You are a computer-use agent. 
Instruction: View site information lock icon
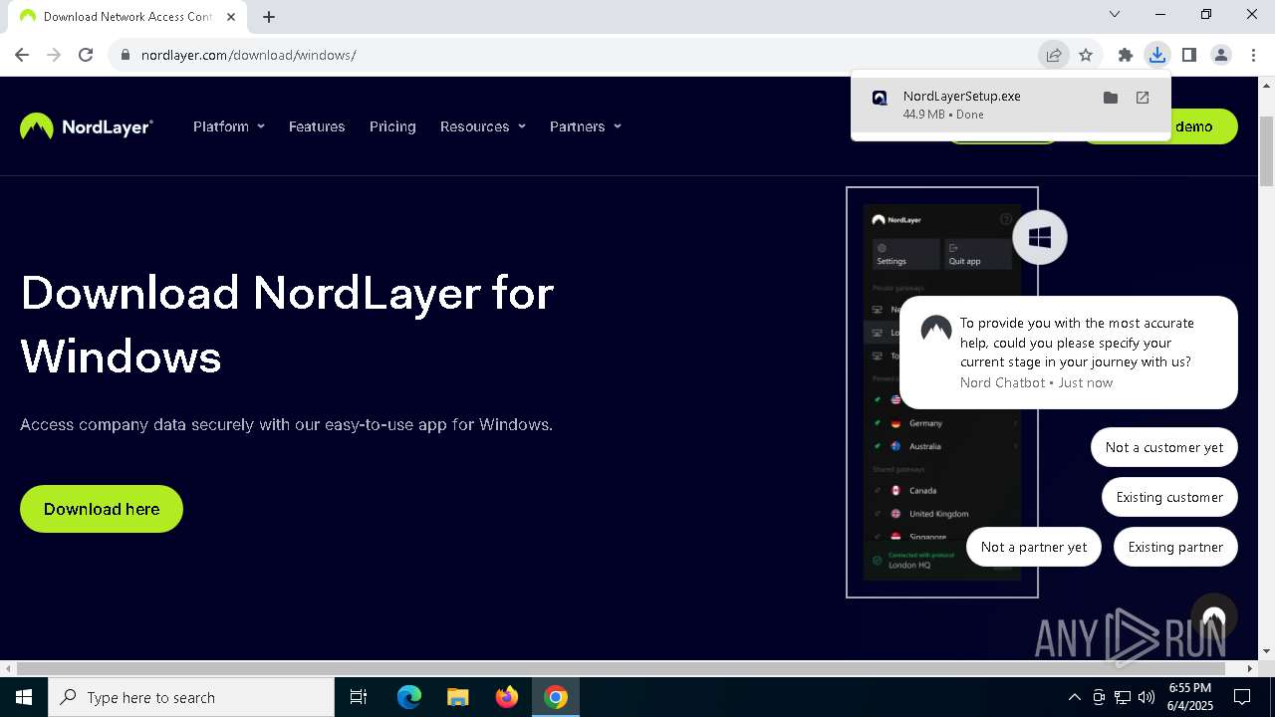(126, 55)
